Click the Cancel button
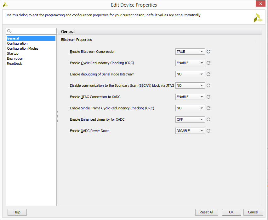Image resolution: width=268 pixels, height=220 pixels. pyautogui.click(x=253, y=212)
